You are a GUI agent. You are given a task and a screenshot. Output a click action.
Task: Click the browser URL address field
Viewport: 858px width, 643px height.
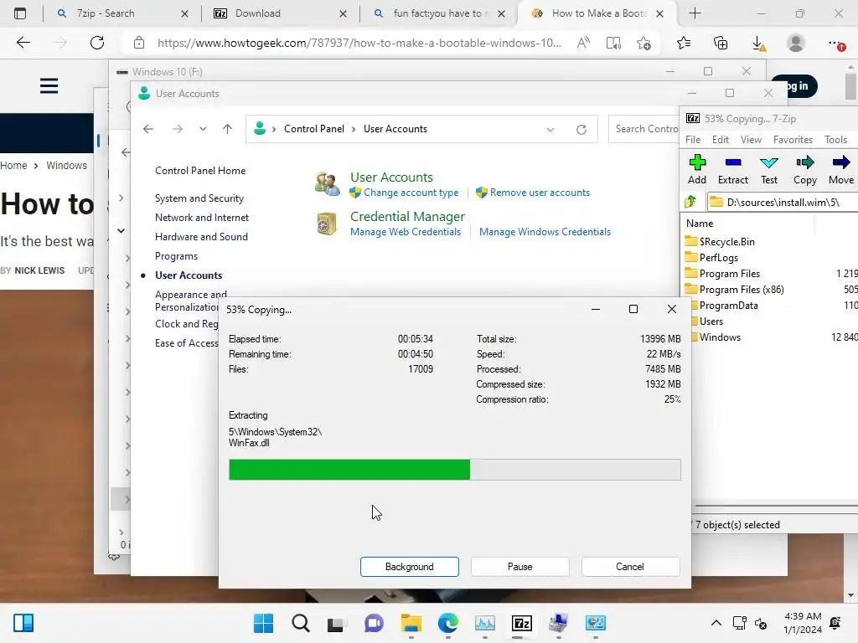[359, 43]
